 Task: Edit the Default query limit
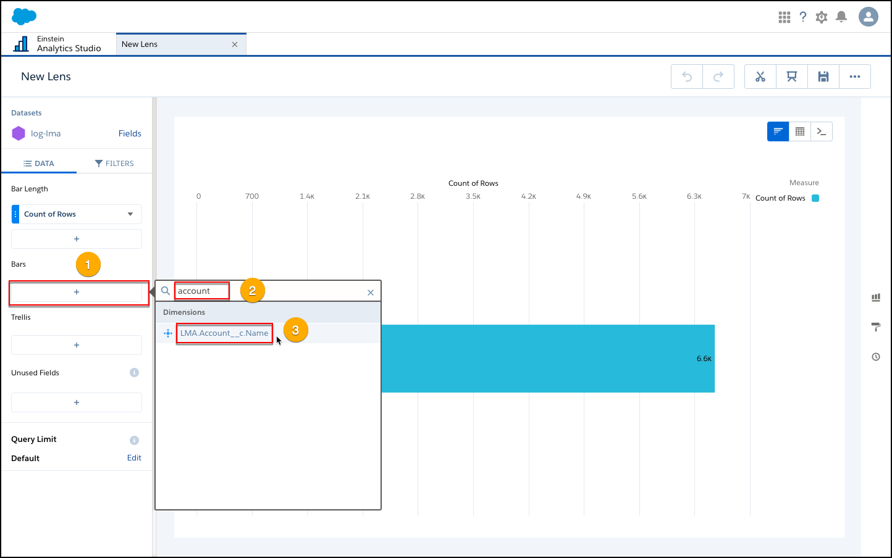tap(134, 458)
